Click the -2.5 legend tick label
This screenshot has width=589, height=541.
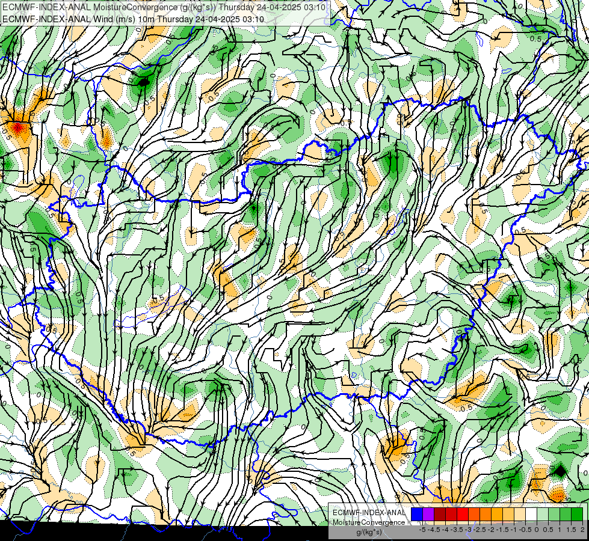click(480, 530)
